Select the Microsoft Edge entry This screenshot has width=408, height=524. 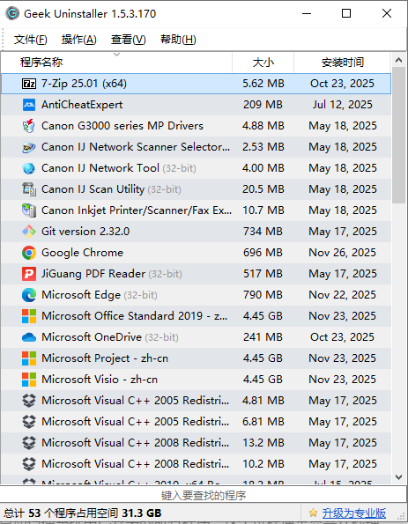196,295
